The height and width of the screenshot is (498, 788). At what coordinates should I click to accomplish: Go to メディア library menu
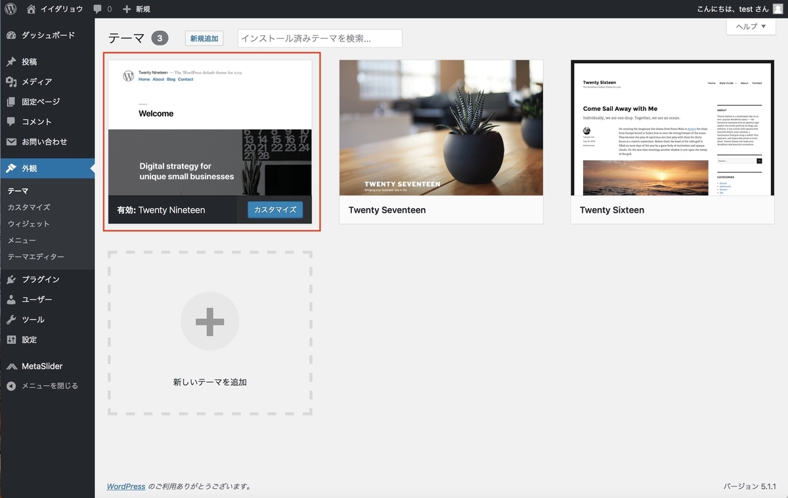pos(47,82)
